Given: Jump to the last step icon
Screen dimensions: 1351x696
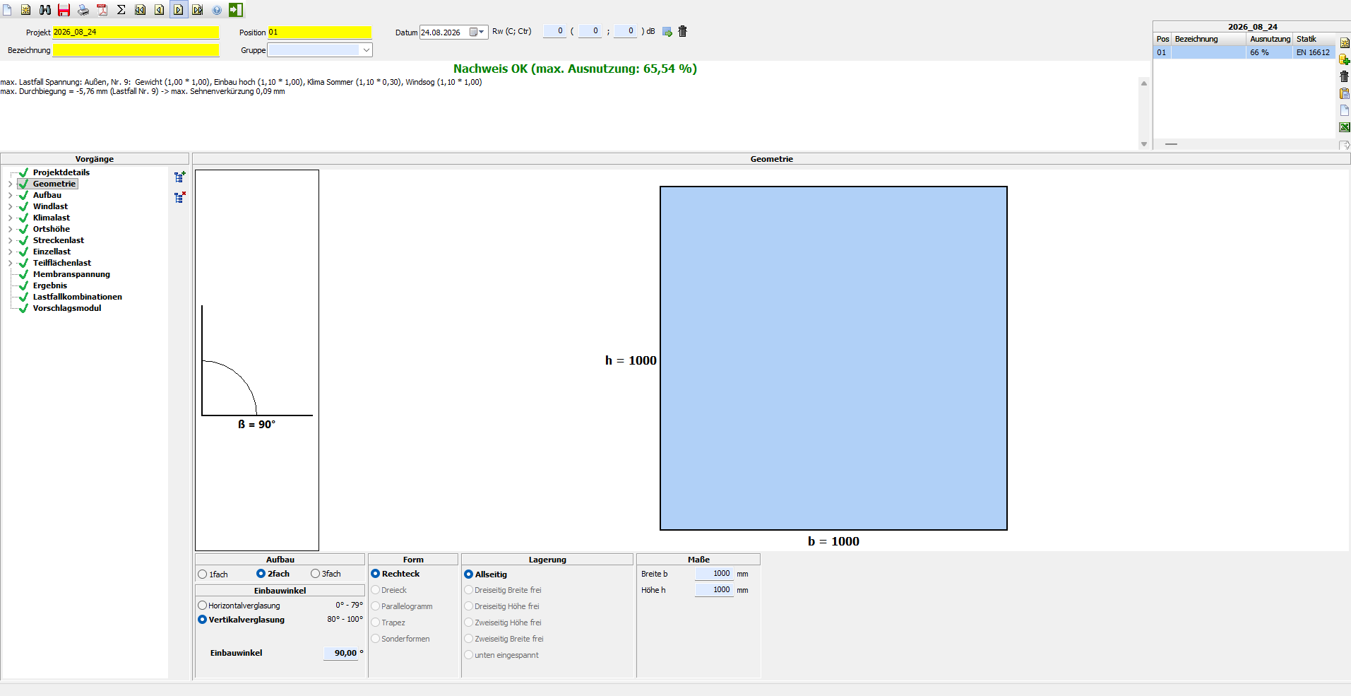Looking at the screenshot, I should pyautogui.click(x=198, y=10).
